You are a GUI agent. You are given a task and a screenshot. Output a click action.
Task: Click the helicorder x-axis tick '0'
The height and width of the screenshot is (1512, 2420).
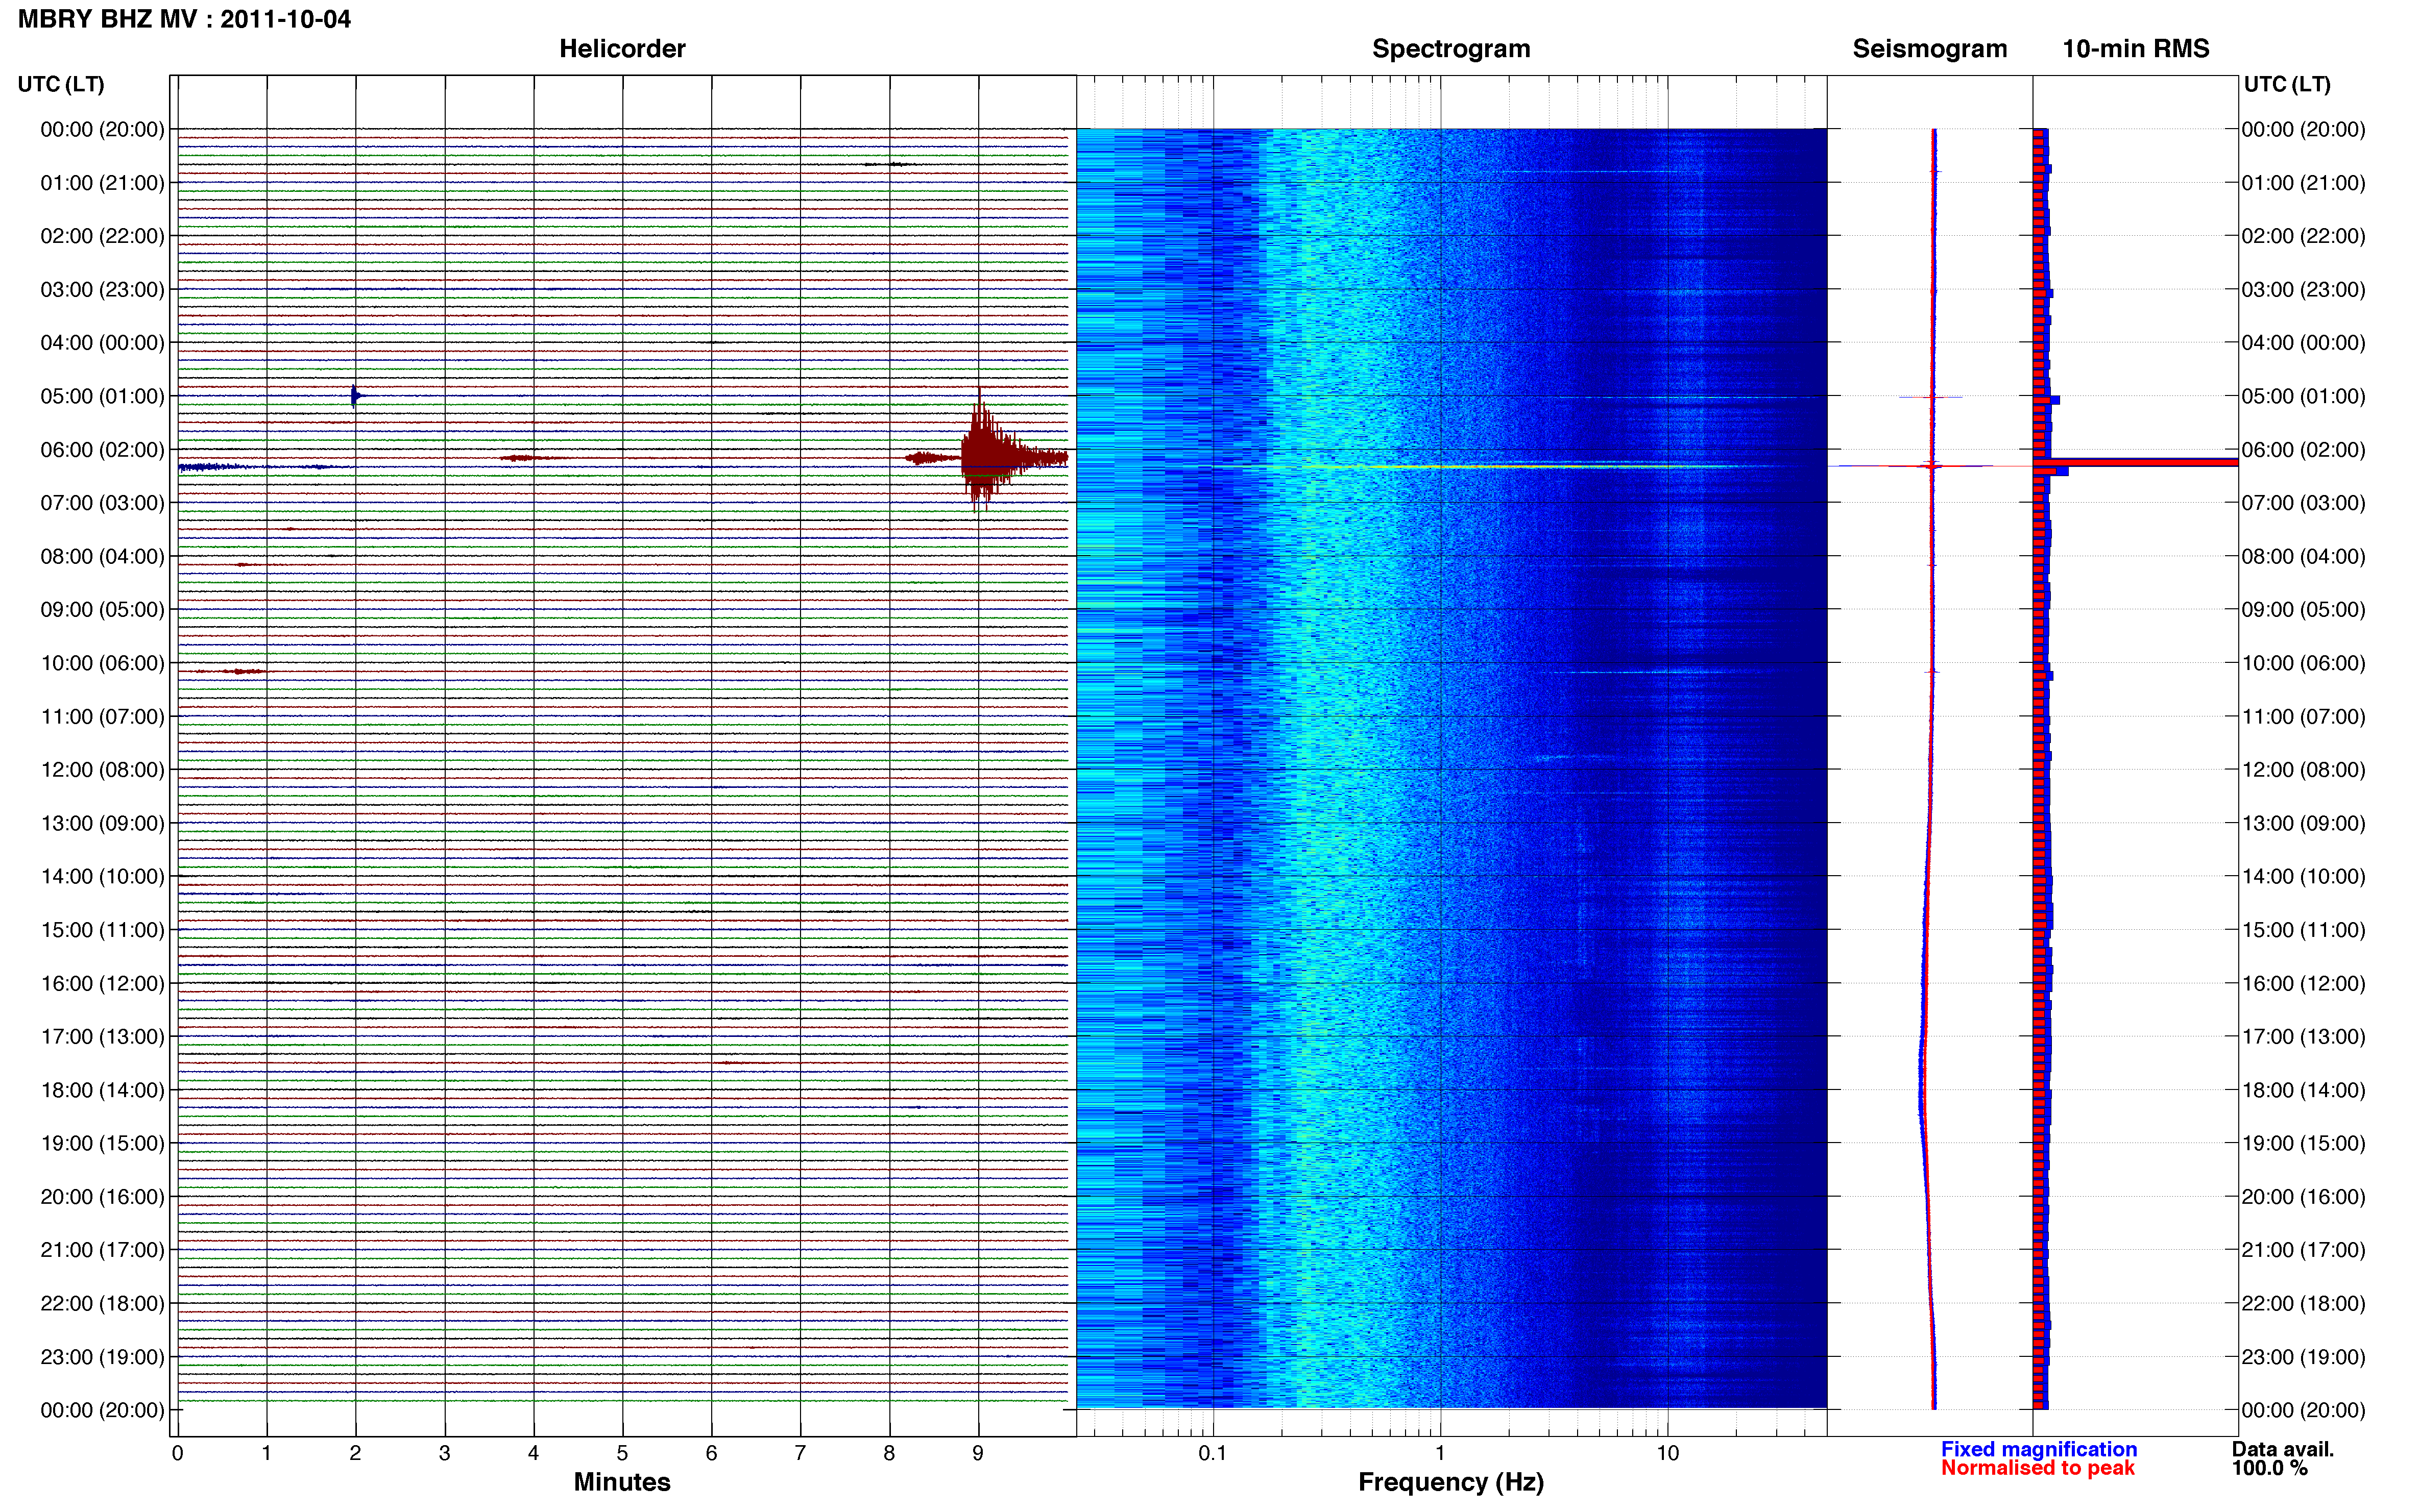click(177, 1454)
